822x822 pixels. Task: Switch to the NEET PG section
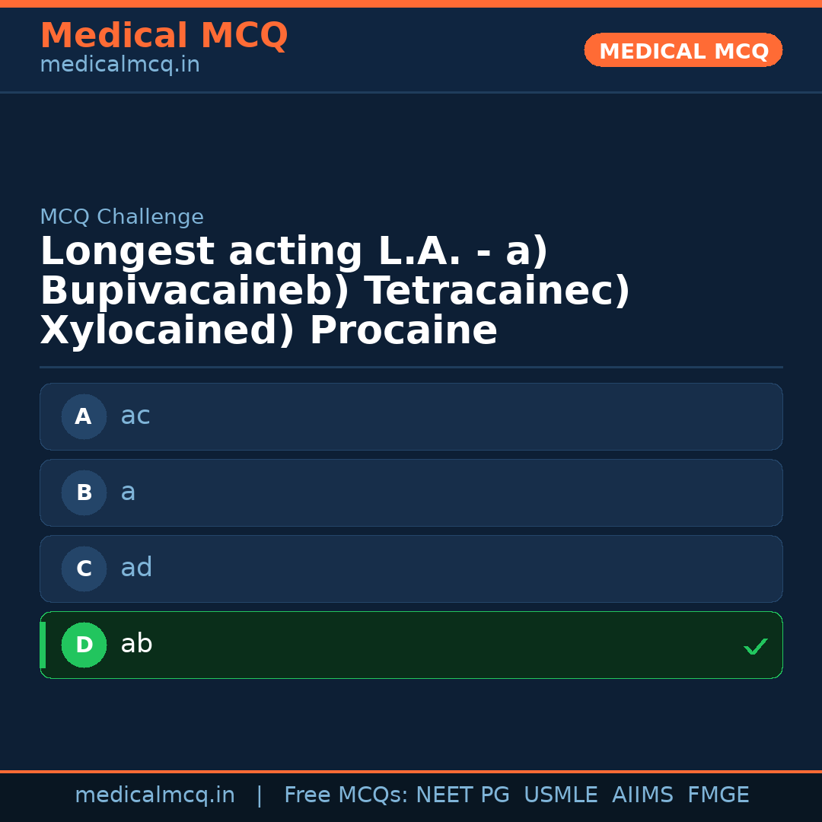coord(462,795)
